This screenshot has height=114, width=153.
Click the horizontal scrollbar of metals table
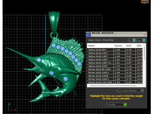pyautogui.click(x=113, y=86)
